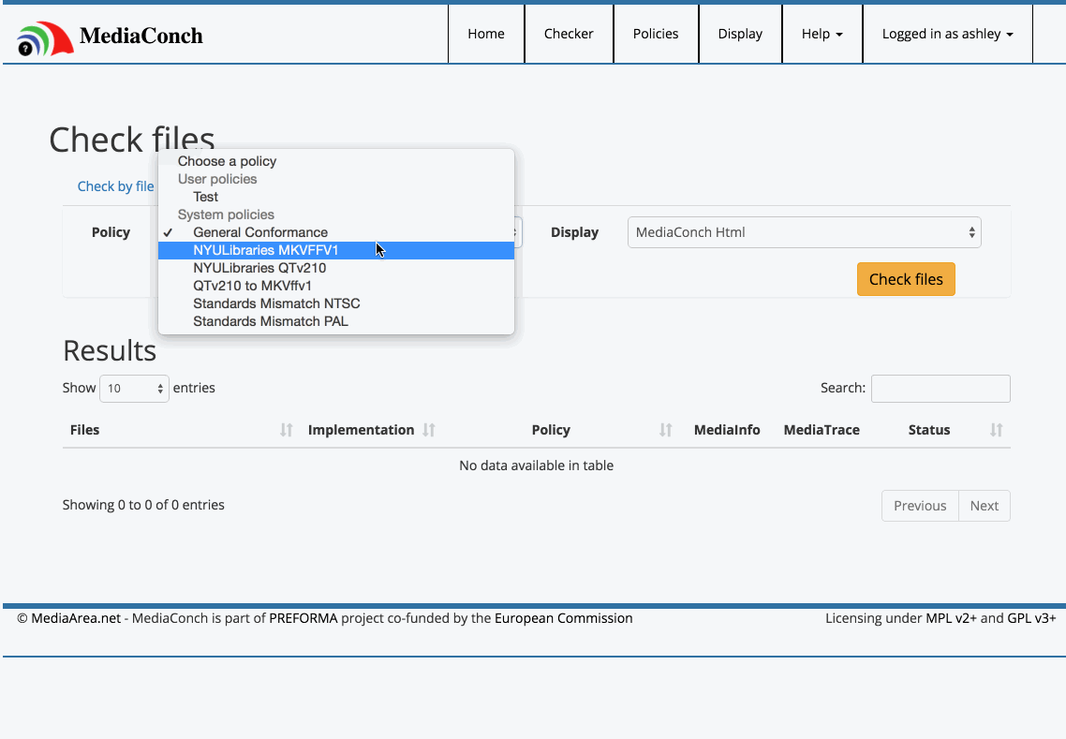Open the Display navigation item

[x=740, y=34]
